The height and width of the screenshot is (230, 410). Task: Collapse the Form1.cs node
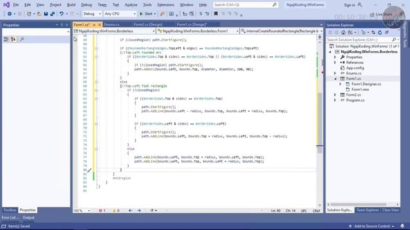coord(335,79)
